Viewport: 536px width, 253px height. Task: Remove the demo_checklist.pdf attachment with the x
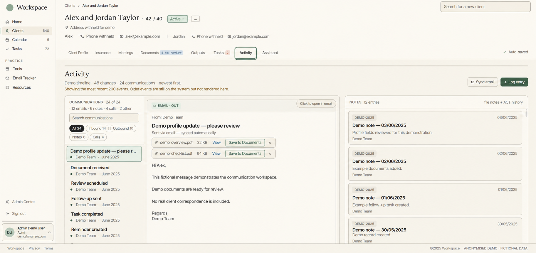(x=270, y=154)
